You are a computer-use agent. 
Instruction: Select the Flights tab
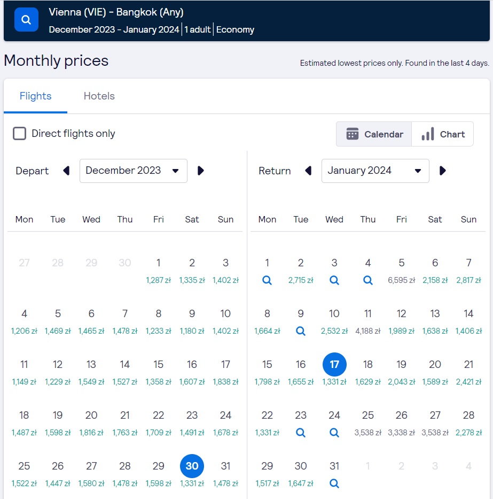[36, 96]
